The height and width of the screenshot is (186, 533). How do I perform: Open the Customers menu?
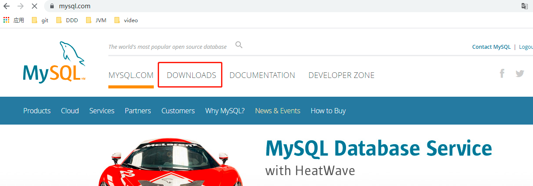coord(178,111)
